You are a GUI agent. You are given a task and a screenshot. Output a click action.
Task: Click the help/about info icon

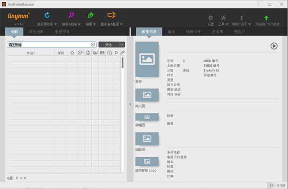click(x=242, y=18)
